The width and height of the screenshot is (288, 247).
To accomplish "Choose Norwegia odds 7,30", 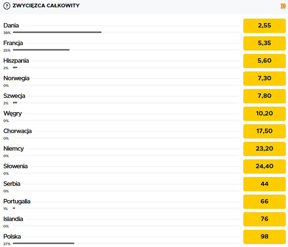I will tap(264, 78).
